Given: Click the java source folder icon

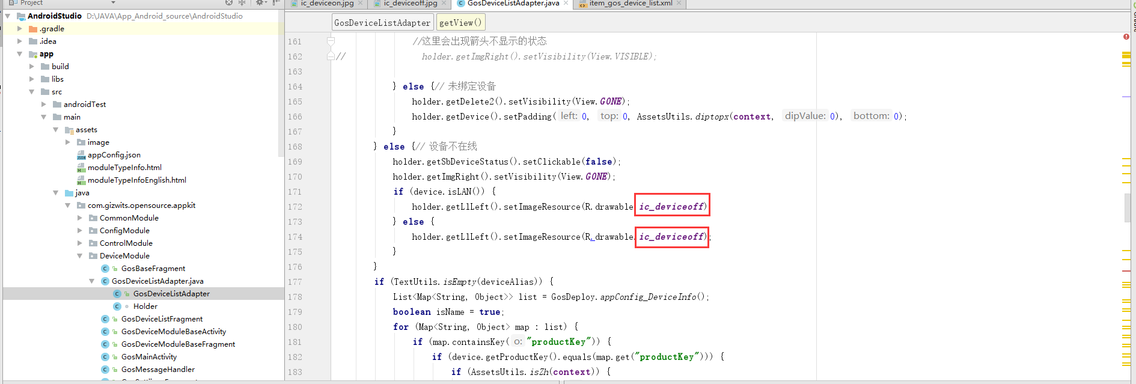Looking at the screenshot, I should coord(69,193).
